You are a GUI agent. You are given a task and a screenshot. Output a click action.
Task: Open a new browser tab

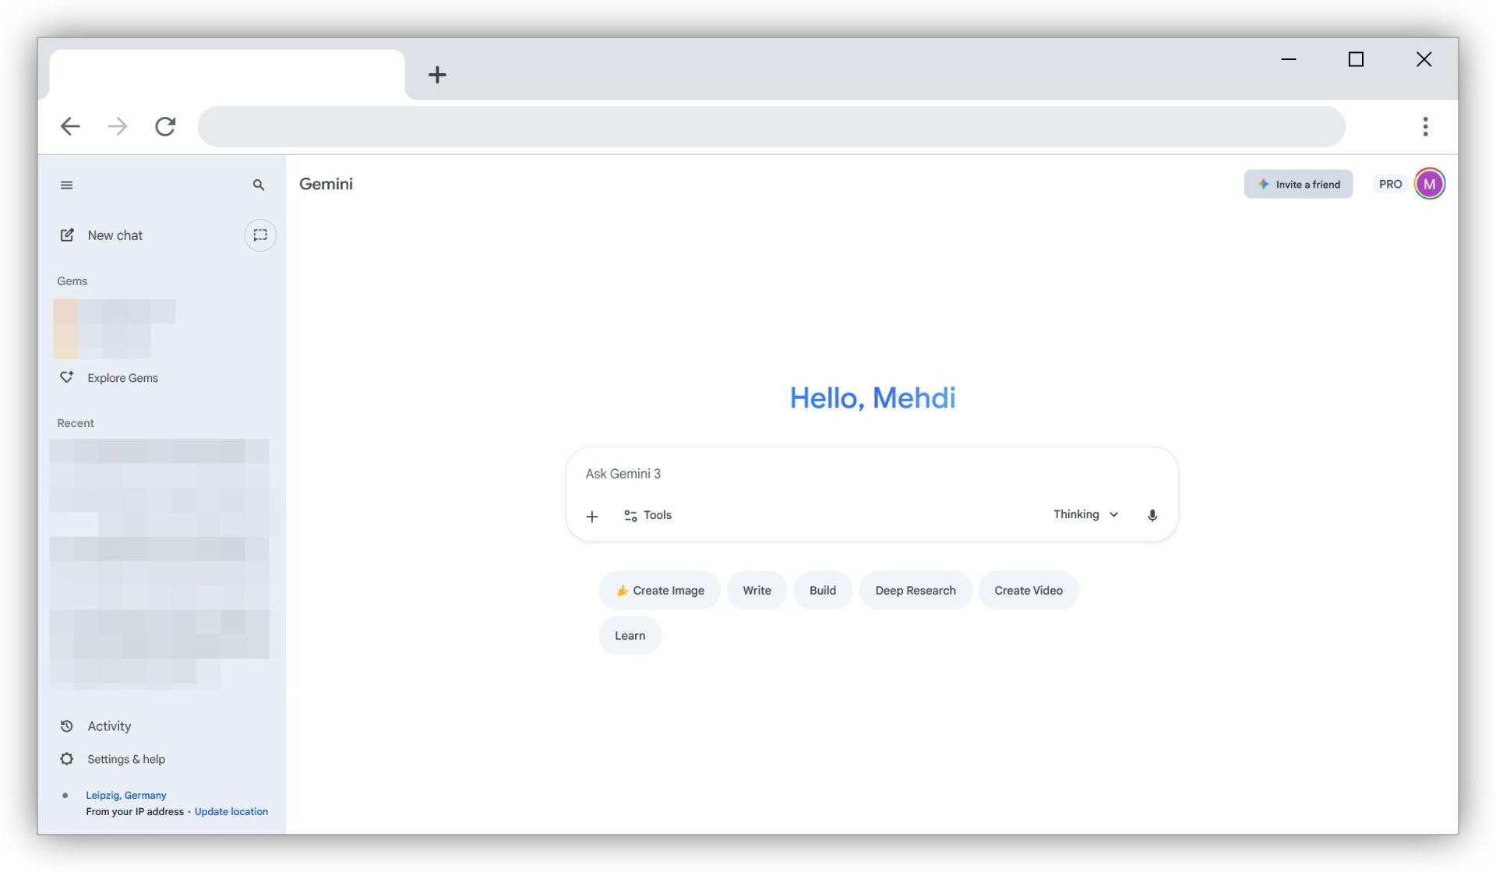[437, 75]
